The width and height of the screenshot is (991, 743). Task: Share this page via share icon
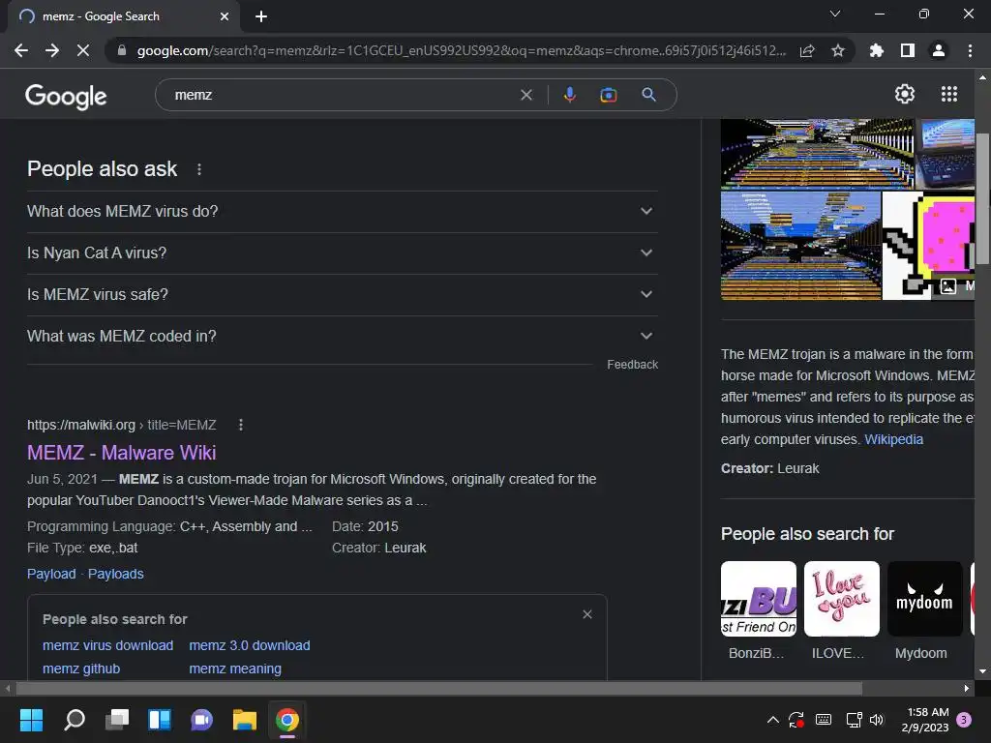click(x=807, y=50)
